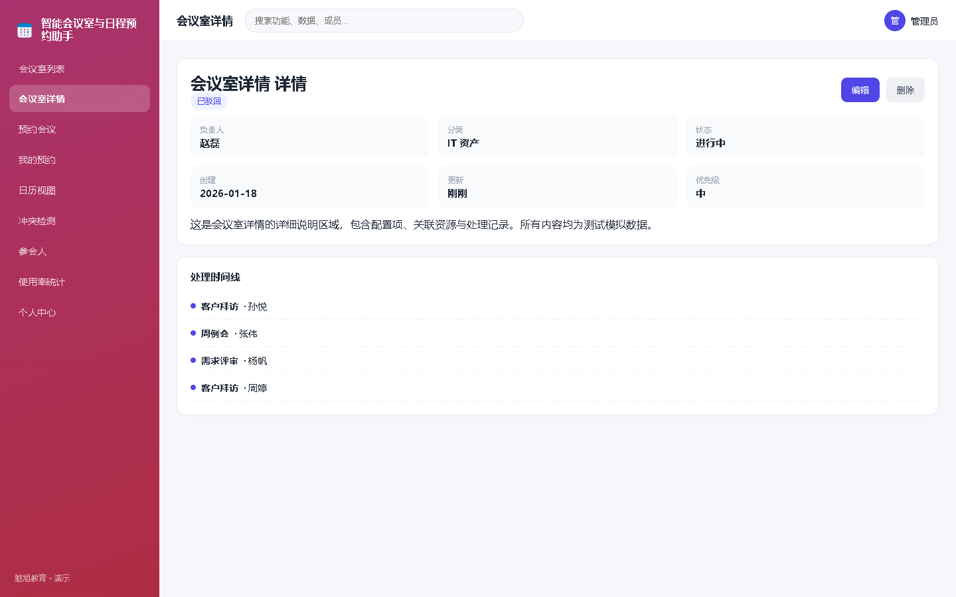View 使用率统计 page
This screenshot has height=597, width=956.
pyautogui.click(x=80, y=282)
